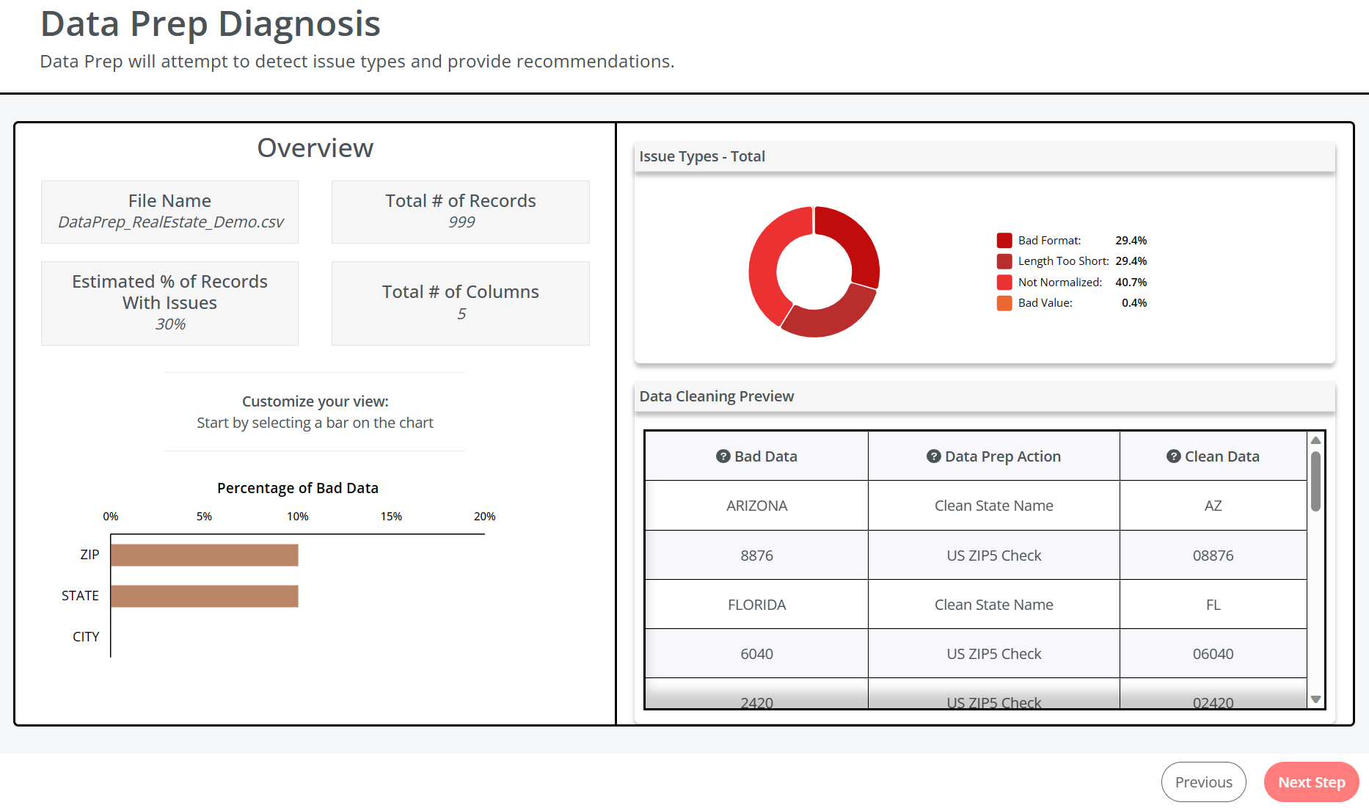Viewport: 1369px width, 808px height.
Task: Click the scroll up arrow in preview table
Action: click(1315, 440)
